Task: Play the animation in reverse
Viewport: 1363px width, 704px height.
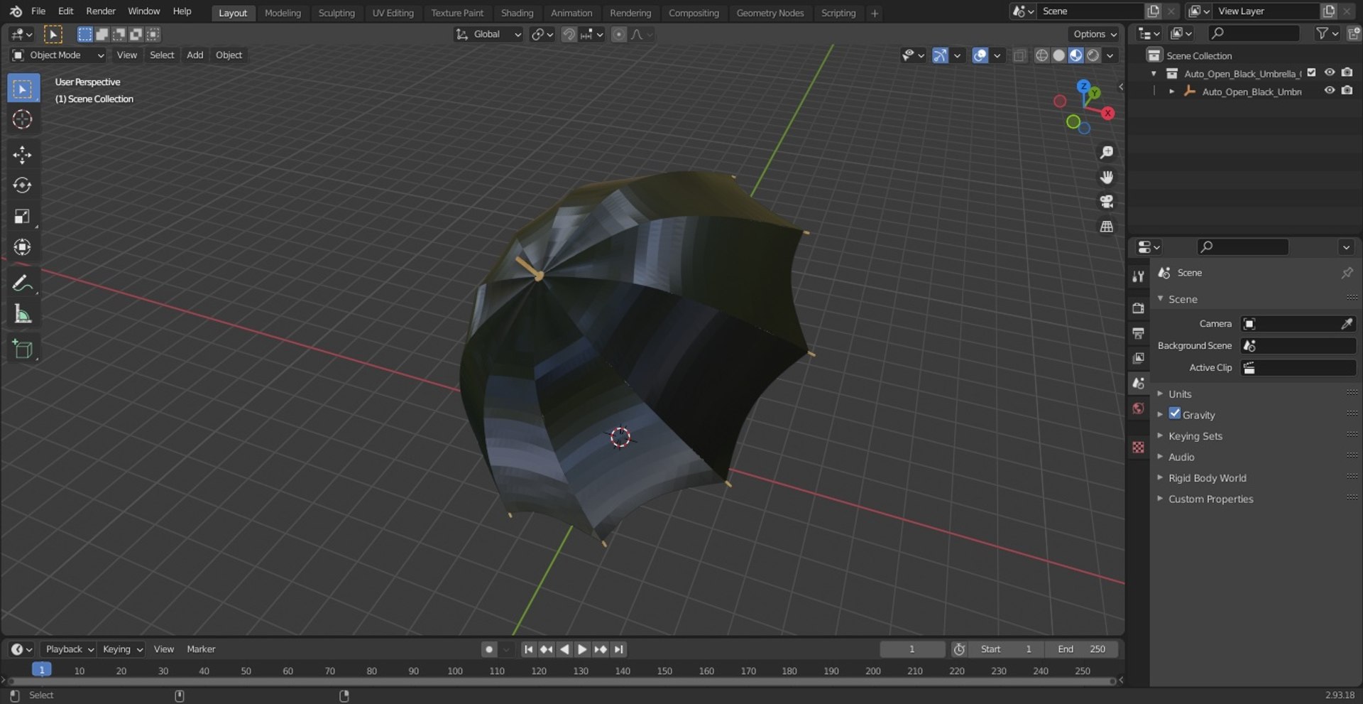Action: (x=564, y=649)
